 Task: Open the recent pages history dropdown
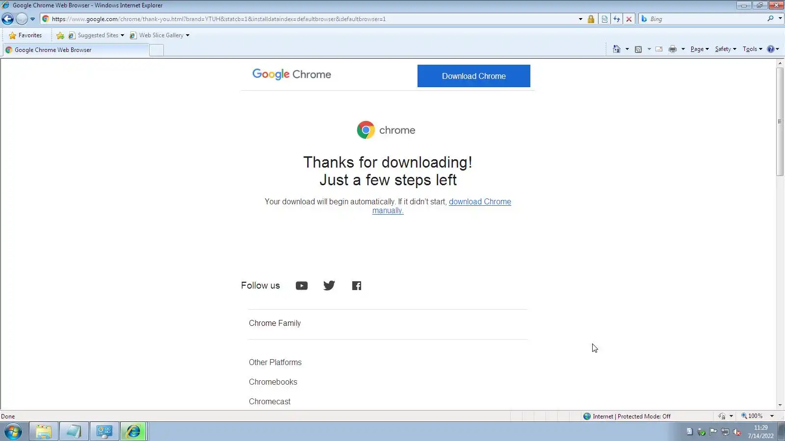coord(32,19)
